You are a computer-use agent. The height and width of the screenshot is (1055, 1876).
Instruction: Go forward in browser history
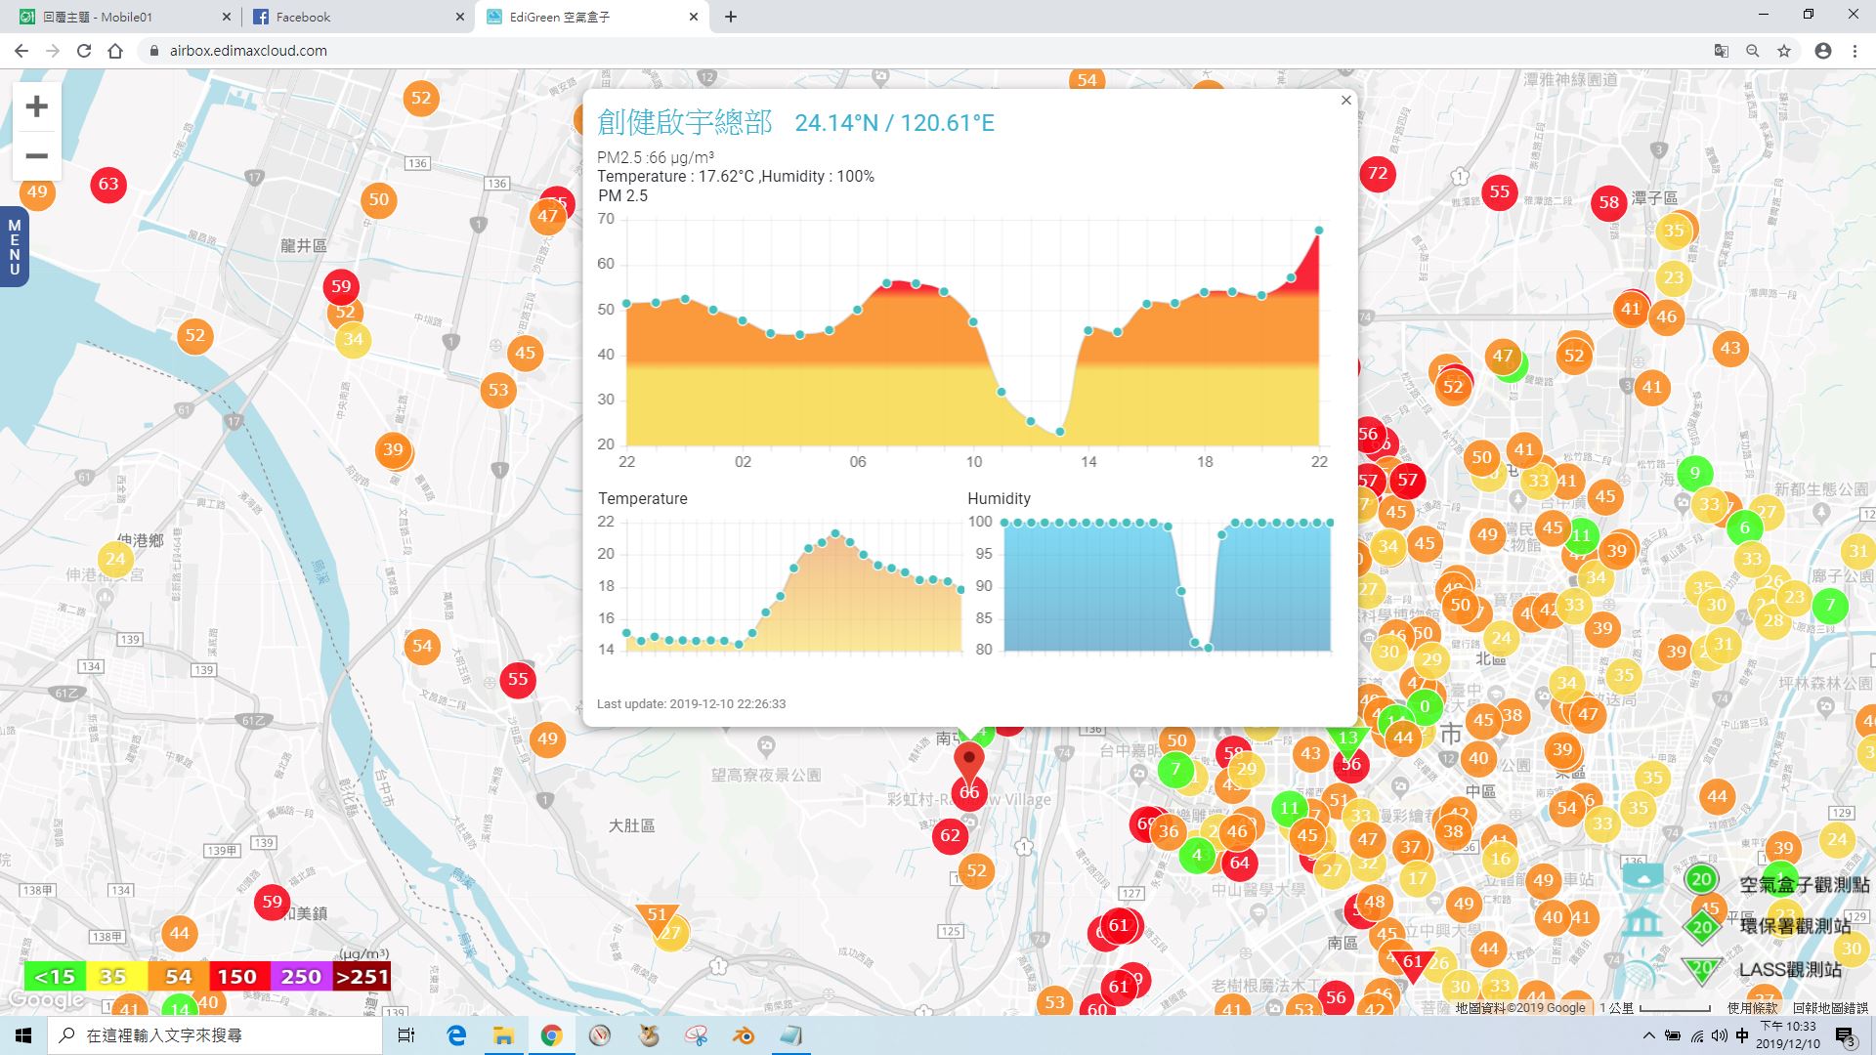click(53, 51)
